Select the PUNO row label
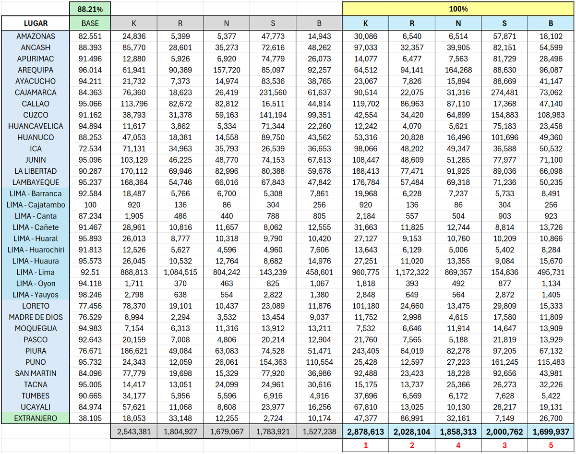 [x=36, y=362]
